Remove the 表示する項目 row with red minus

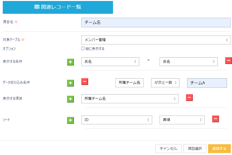pyautogui.click(x=190, y=97)
